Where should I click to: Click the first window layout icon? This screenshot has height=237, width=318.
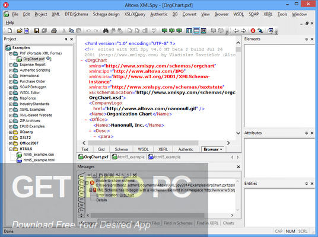(x=189, y=31)
